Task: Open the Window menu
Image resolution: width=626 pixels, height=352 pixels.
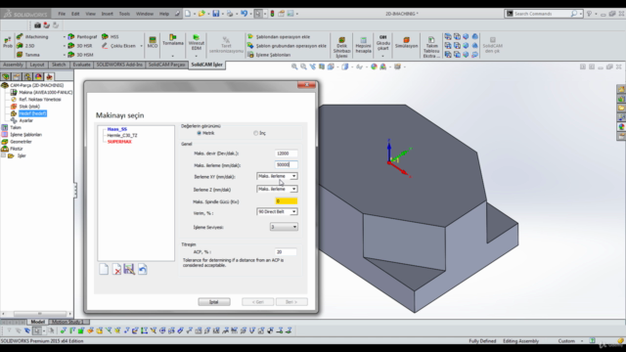Action: (145, 14)
